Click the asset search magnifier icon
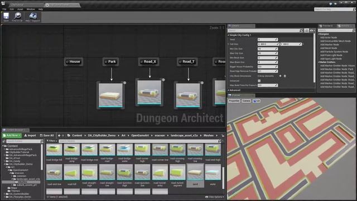 219,141
